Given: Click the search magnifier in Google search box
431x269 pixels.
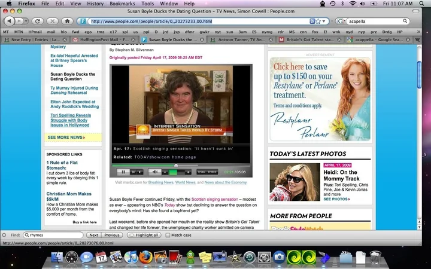Looking at the screenshot, I should point(405,21).
